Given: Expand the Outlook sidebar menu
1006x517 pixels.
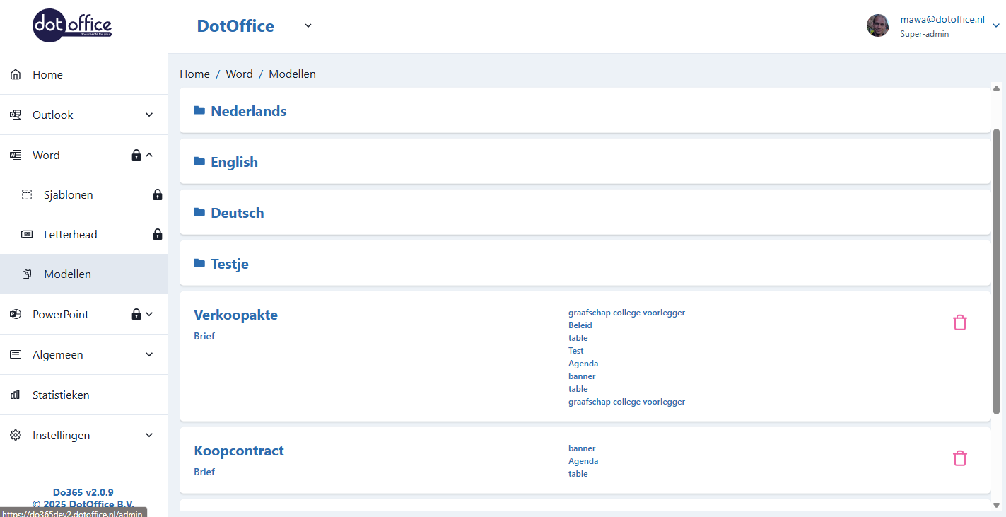Looking at the screenshot, I should point(149,115).
